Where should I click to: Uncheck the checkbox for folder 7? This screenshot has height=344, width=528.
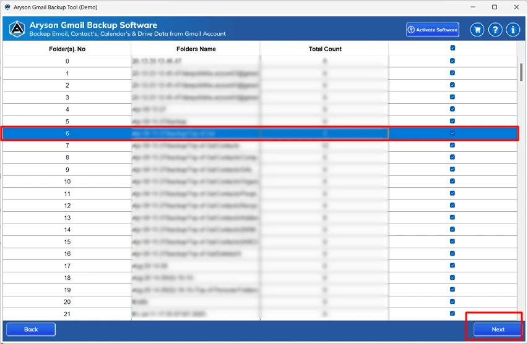coord(452,145)
